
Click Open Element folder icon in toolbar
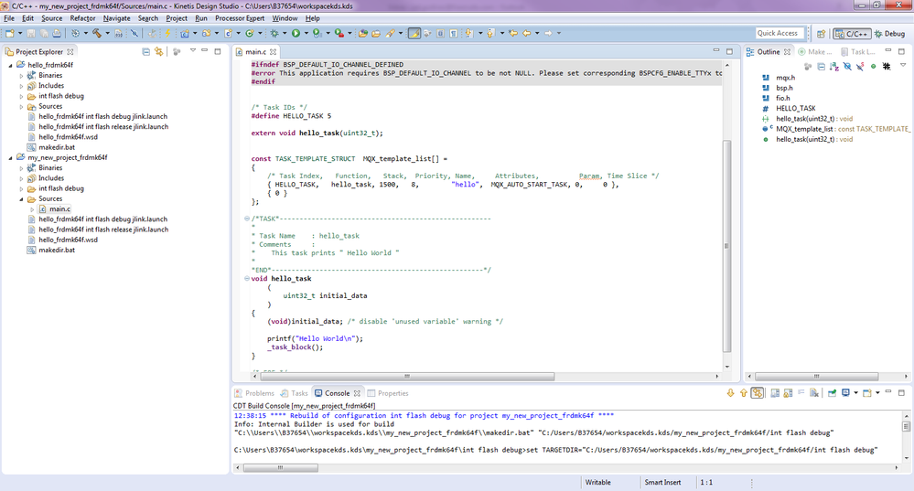click(x=362, y=33)
